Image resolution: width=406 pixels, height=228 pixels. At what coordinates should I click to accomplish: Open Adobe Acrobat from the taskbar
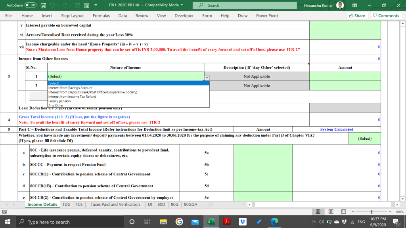coord(227,222)
